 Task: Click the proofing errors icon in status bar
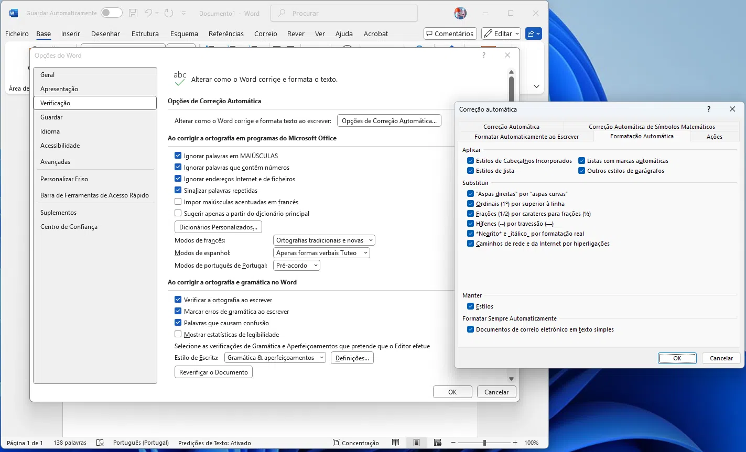[x=100, y=443]
